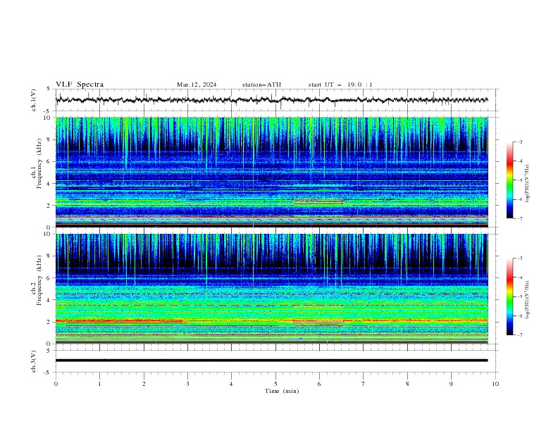Click the "4" tick on the Time axis
The width and height of the screenshot is (558, 431).
(231, 384)
